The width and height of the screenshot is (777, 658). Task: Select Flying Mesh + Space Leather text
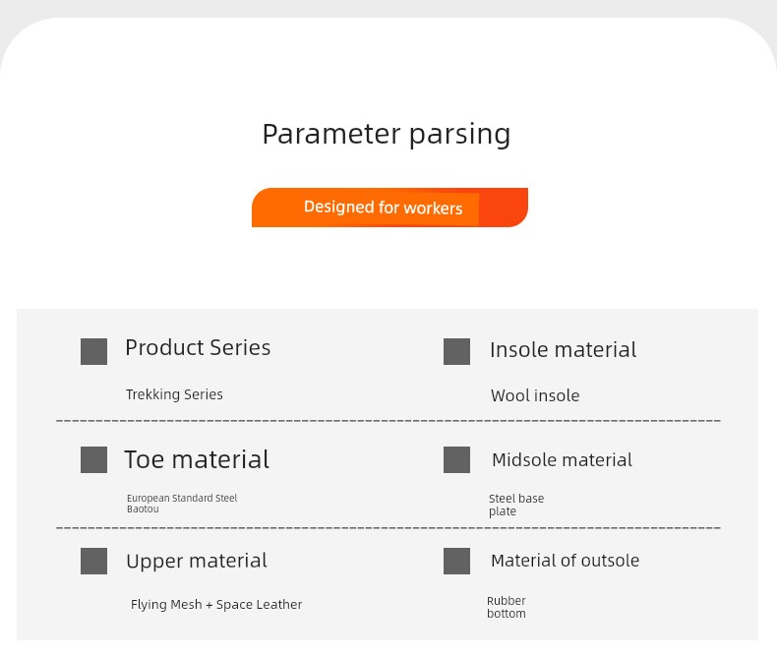[x=216, y=605]
